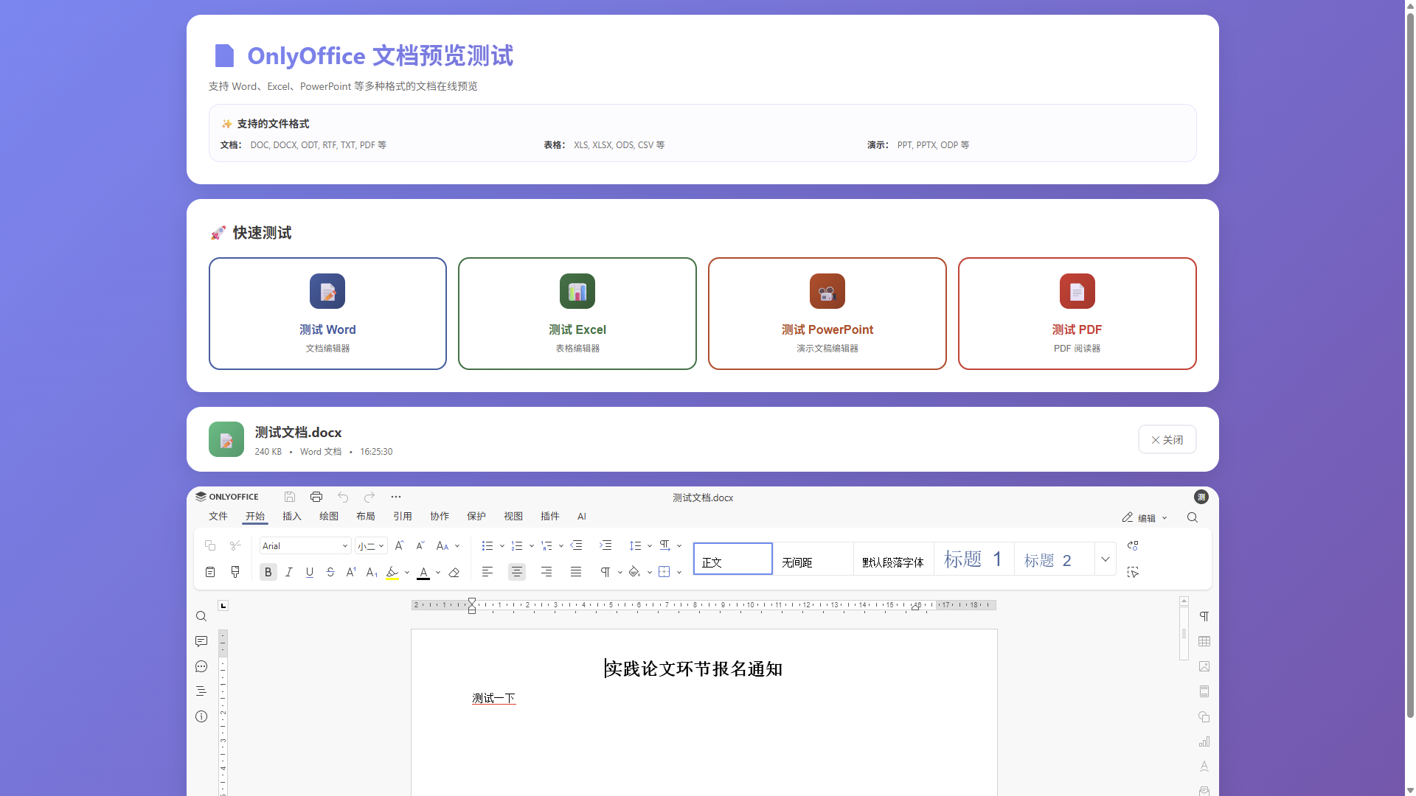The image size is (1416, 796).
Task: Open the 布局 ribbon tab
Action: 366,517
